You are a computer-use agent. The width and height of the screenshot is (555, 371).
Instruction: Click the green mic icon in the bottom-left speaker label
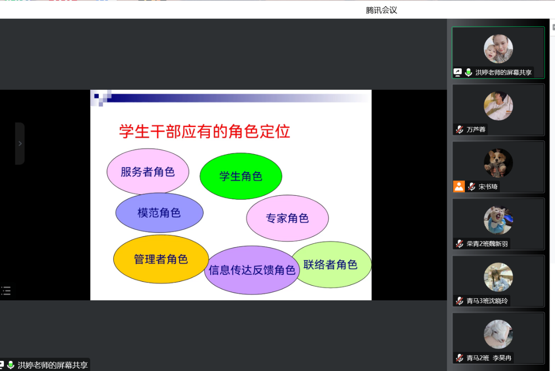[11, 365]
